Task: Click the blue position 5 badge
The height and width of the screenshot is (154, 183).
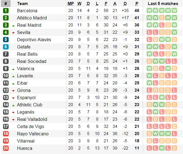Action: (x=6, y=40)
